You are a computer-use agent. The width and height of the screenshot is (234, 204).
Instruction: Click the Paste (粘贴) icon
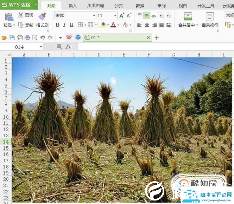pyautogui.click(x=9, y=17)
